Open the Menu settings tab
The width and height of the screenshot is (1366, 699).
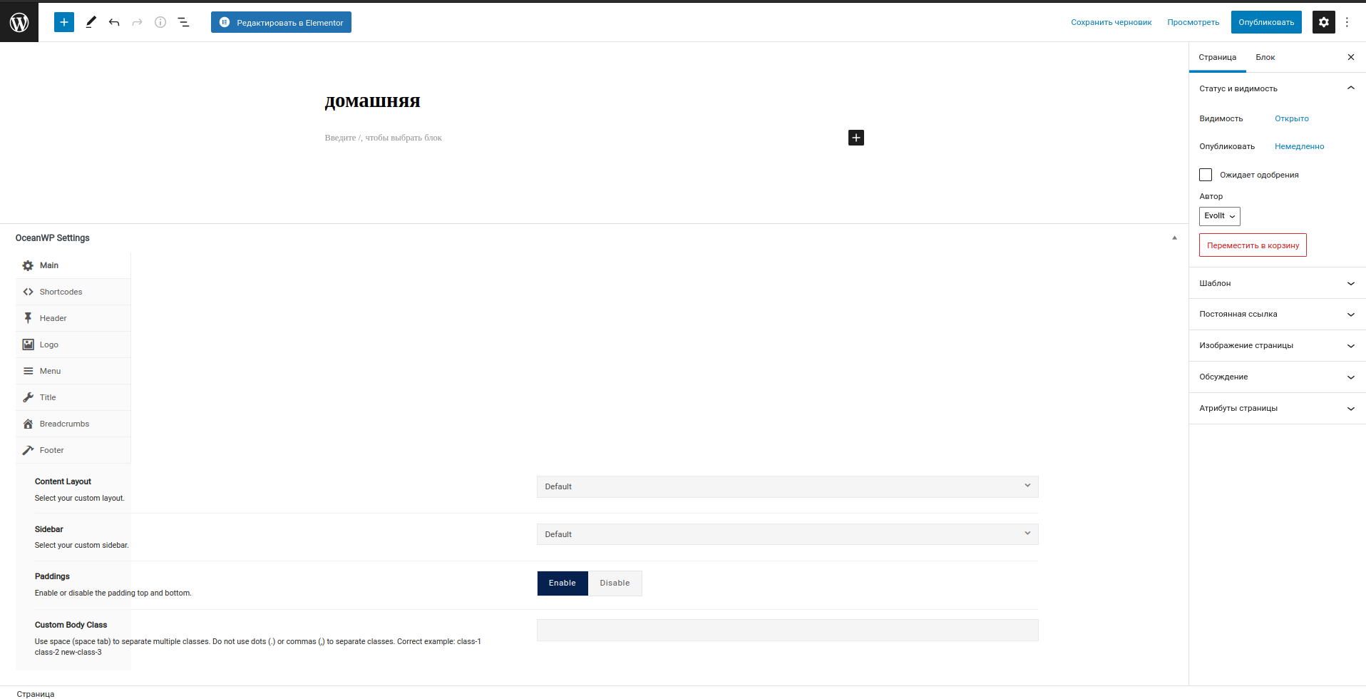[73, 371]
